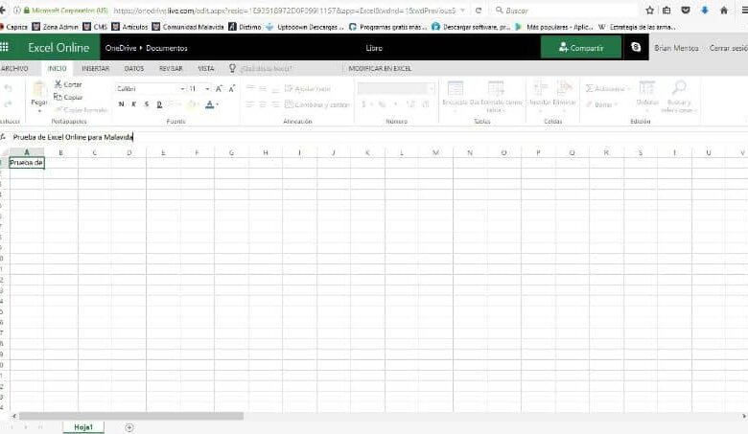The width and height of the screenshot is (748, 434).
Task: Select cell A1 containing Prueba de
Action: 27,163
